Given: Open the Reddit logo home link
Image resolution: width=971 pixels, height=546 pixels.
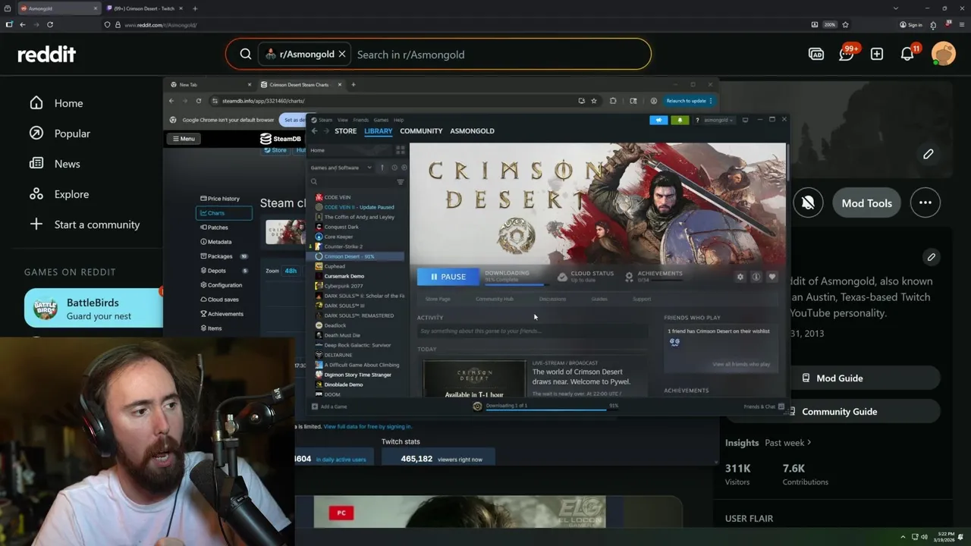Looking at the screenshot, I should pos(47,54).
